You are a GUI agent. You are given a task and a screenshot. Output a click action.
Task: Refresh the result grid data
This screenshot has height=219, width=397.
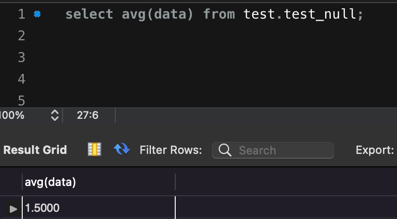tap(122, 150)
